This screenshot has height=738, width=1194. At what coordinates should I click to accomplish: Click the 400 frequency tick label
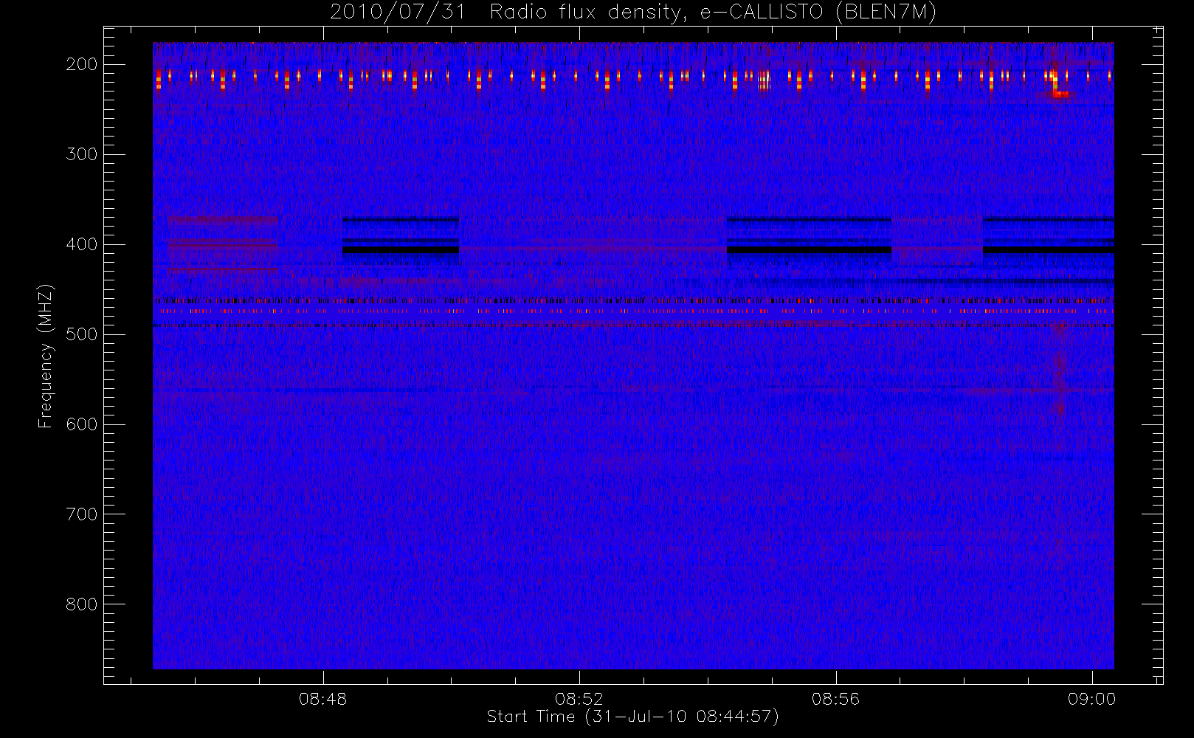[x=81, y=244]
